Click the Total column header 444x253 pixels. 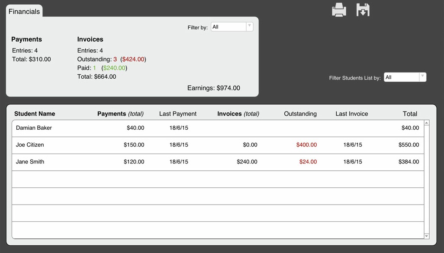[410, 114]
